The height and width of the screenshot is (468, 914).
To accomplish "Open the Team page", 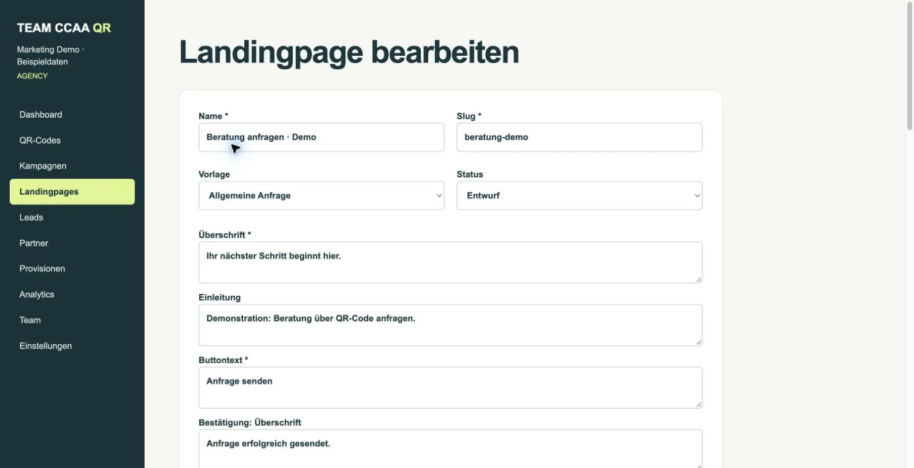I will click(72, 320).
